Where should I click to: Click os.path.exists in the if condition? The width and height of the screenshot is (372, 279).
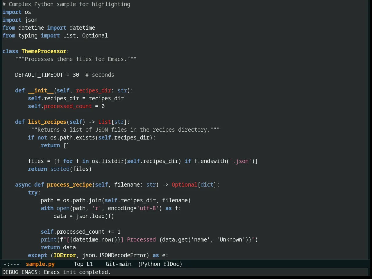pos(73,137)
